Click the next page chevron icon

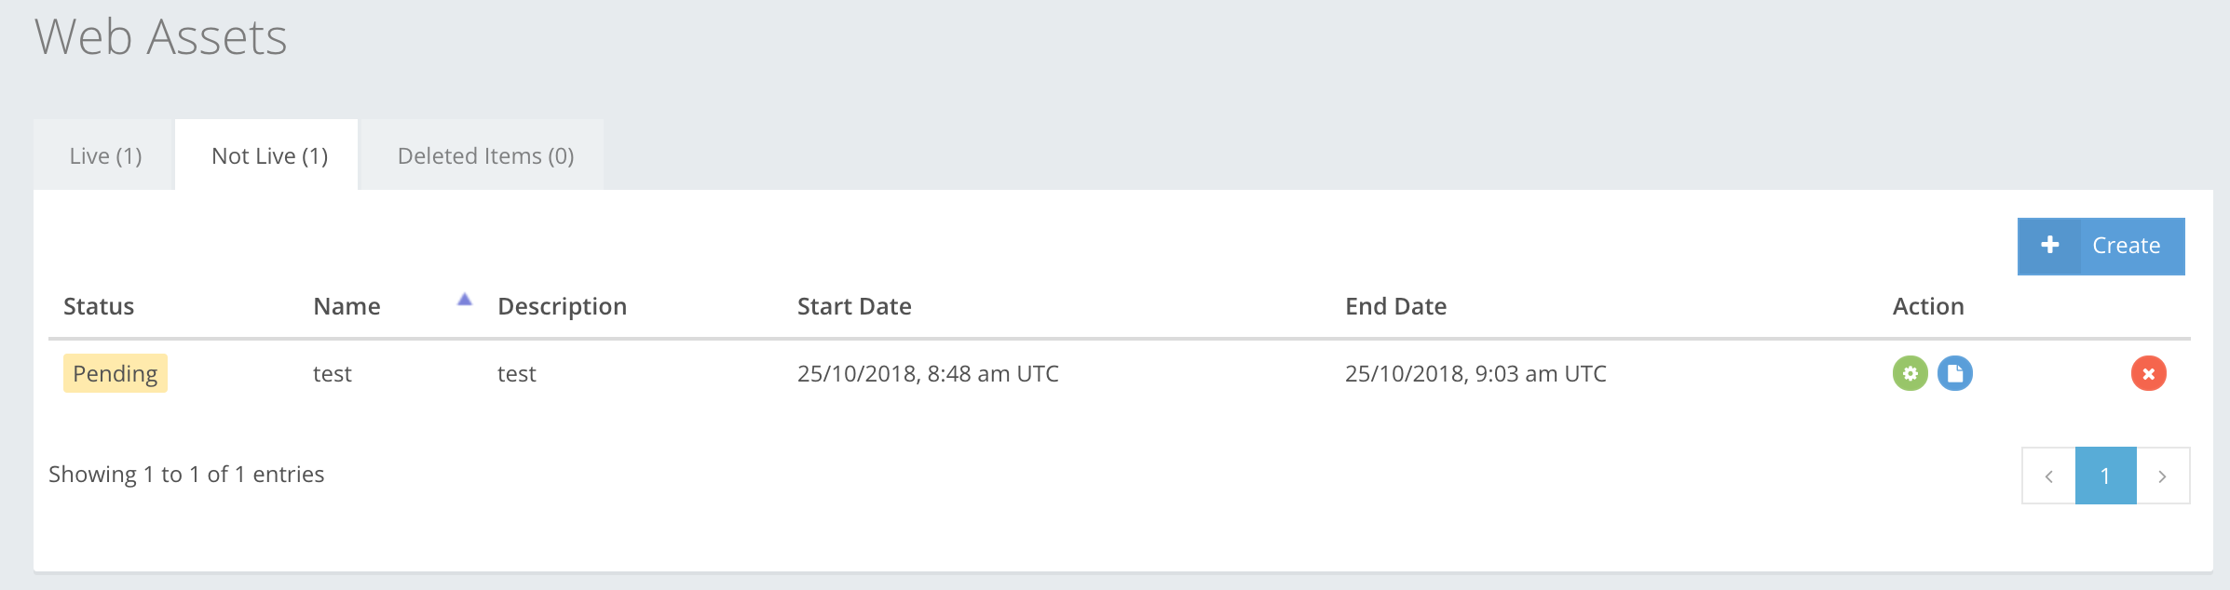(2162, 475)
